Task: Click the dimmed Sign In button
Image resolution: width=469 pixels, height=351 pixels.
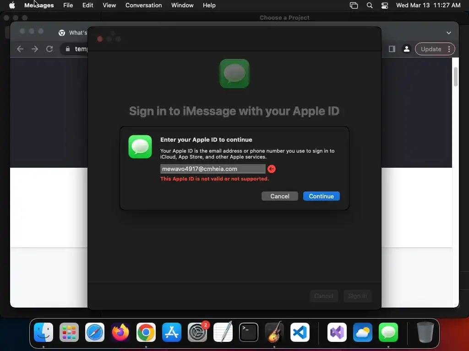Action: [357, 296]
